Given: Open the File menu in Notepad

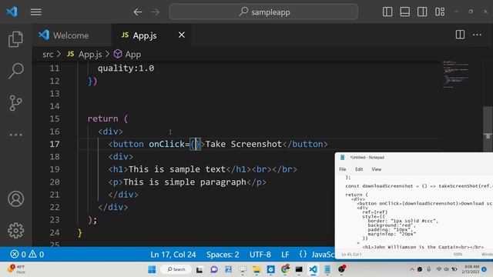Looking at the screenshot, I should (x=342, y=169).
